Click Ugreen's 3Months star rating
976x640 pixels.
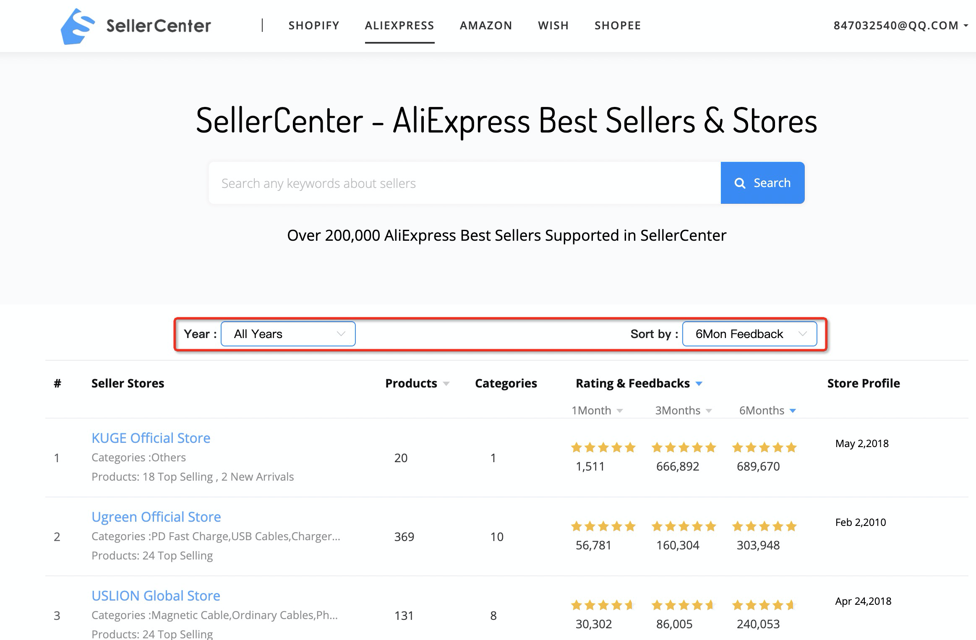(684, 526)
